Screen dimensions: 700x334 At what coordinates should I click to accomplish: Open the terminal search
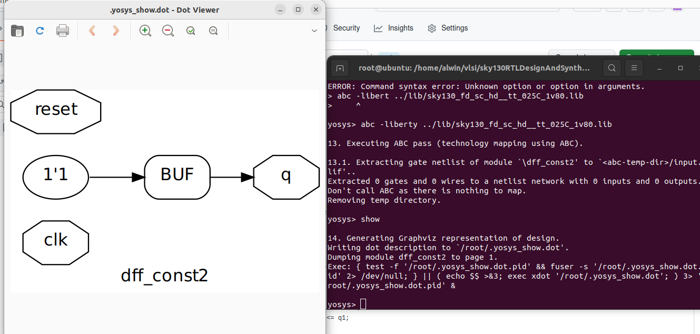click(611, 67)
